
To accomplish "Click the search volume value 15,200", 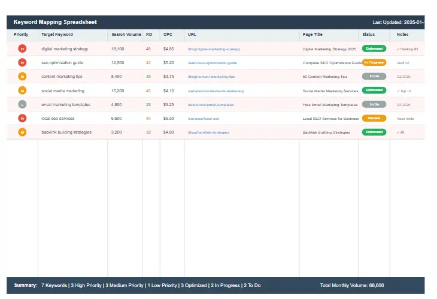I will [117, 91].
